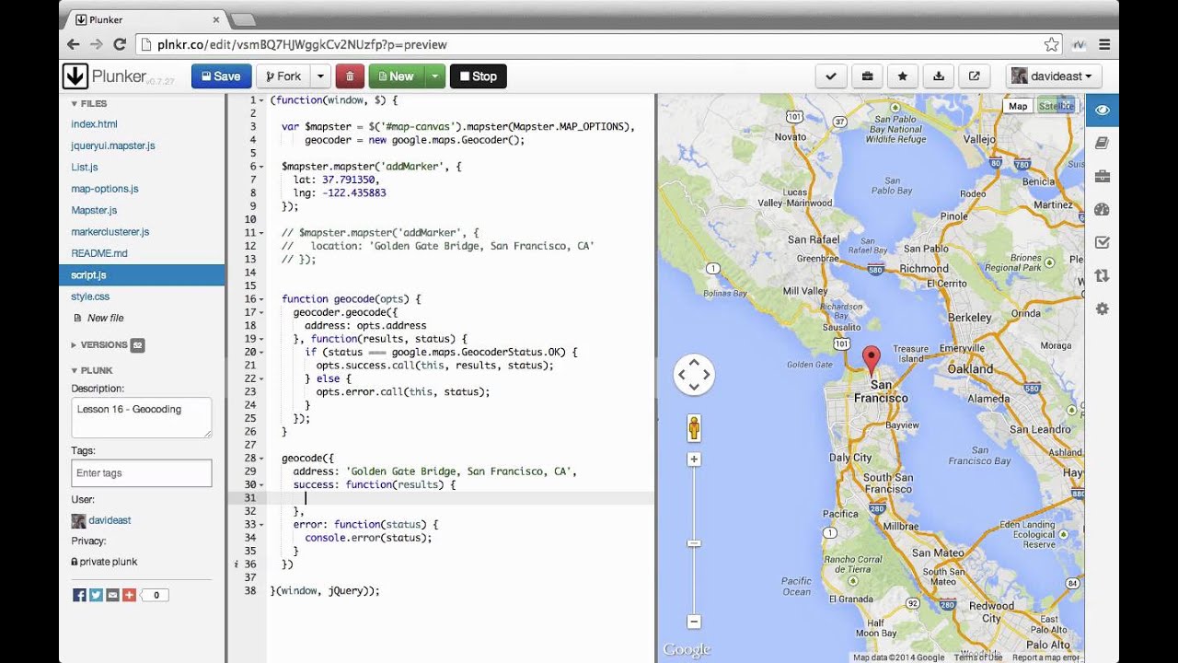
Task: Click the briefcase toolbar icon
Action: click(x=867, y=76)
